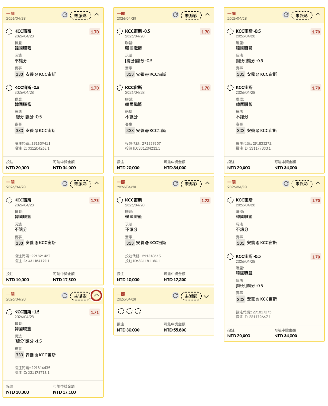
Task: Refresh the bet slip with code 291839411
Action: pyautogui.click(x=65, y=15)
